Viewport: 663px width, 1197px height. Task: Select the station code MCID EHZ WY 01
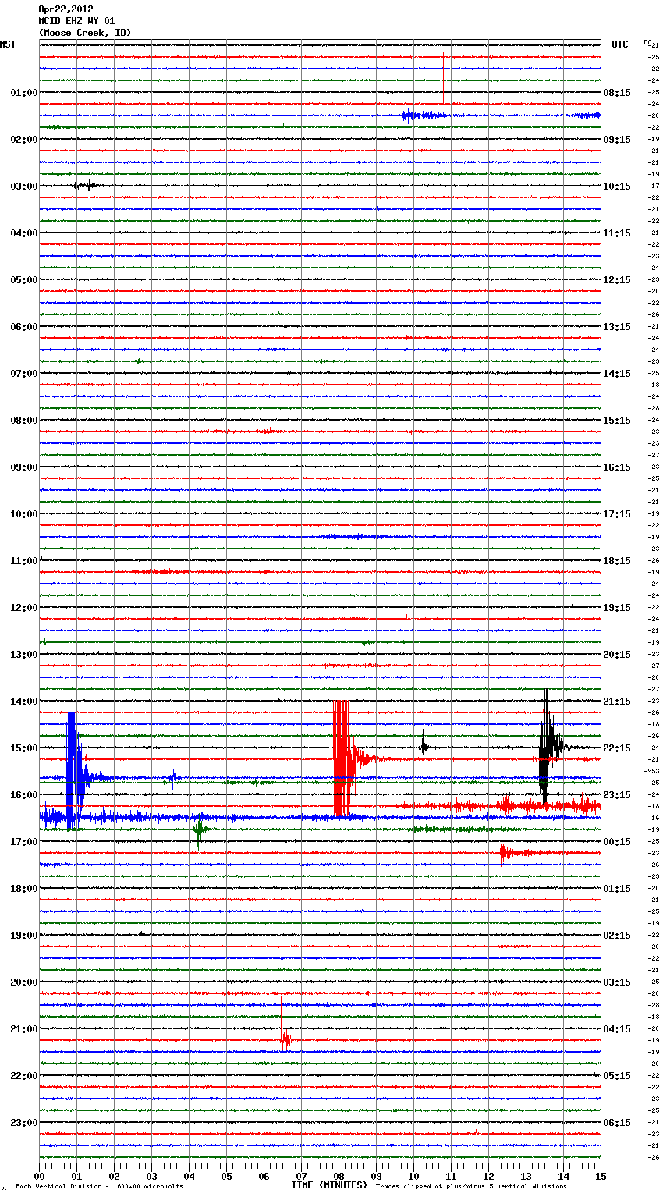click(76, 21)
